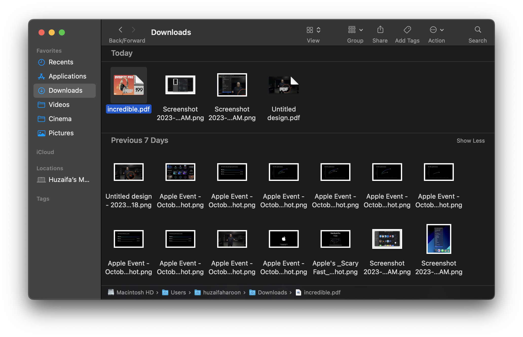523x337 pixels.
Task: Open Recents in the sidebar
Action: click(x=61, y=62)
